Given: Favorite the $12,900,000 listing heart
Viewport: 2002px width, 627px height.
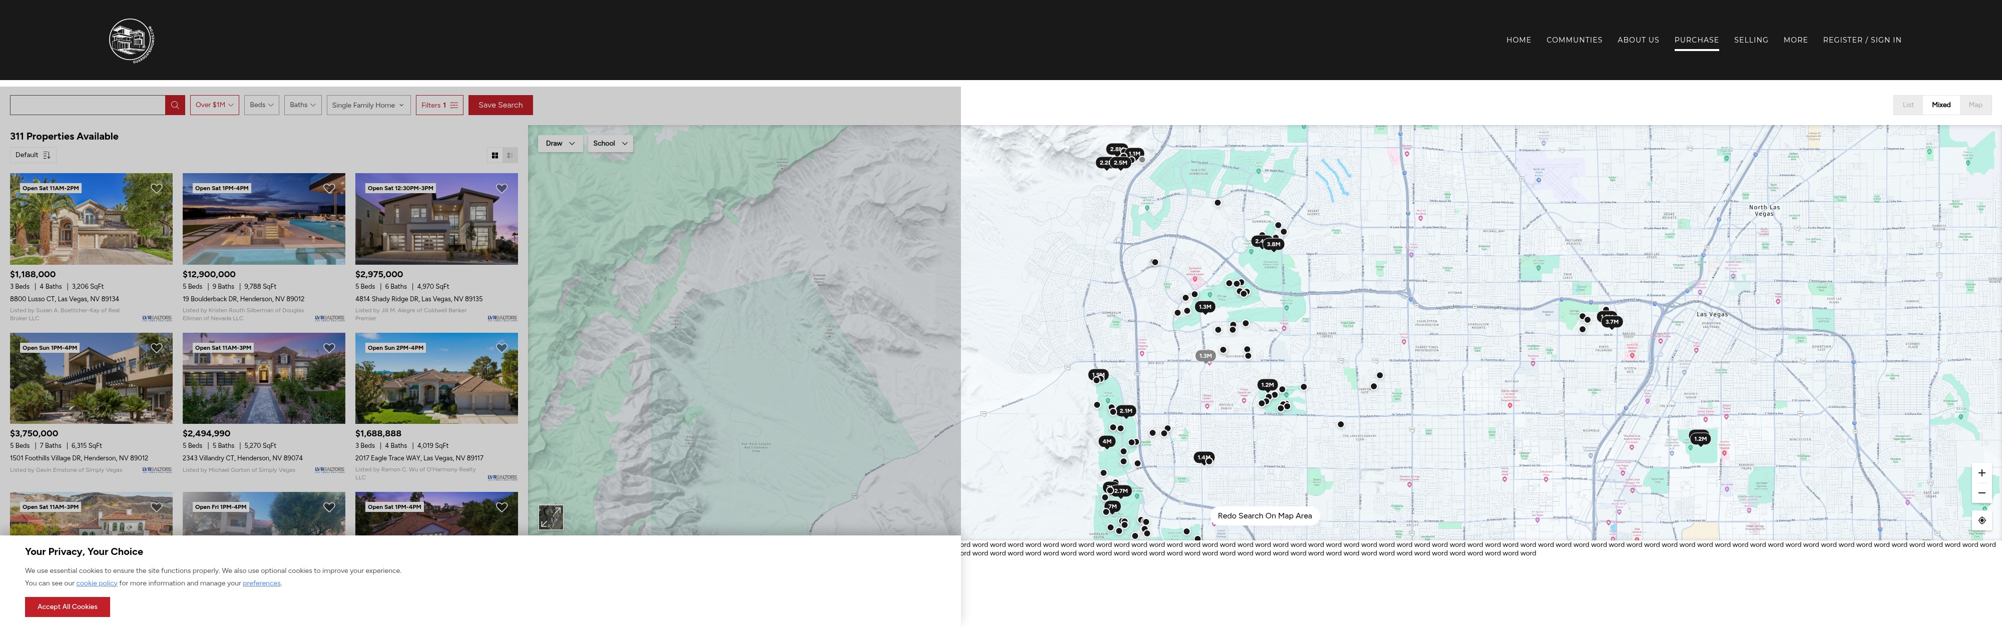Looking at the screenshot, I should tap(329, 188).
